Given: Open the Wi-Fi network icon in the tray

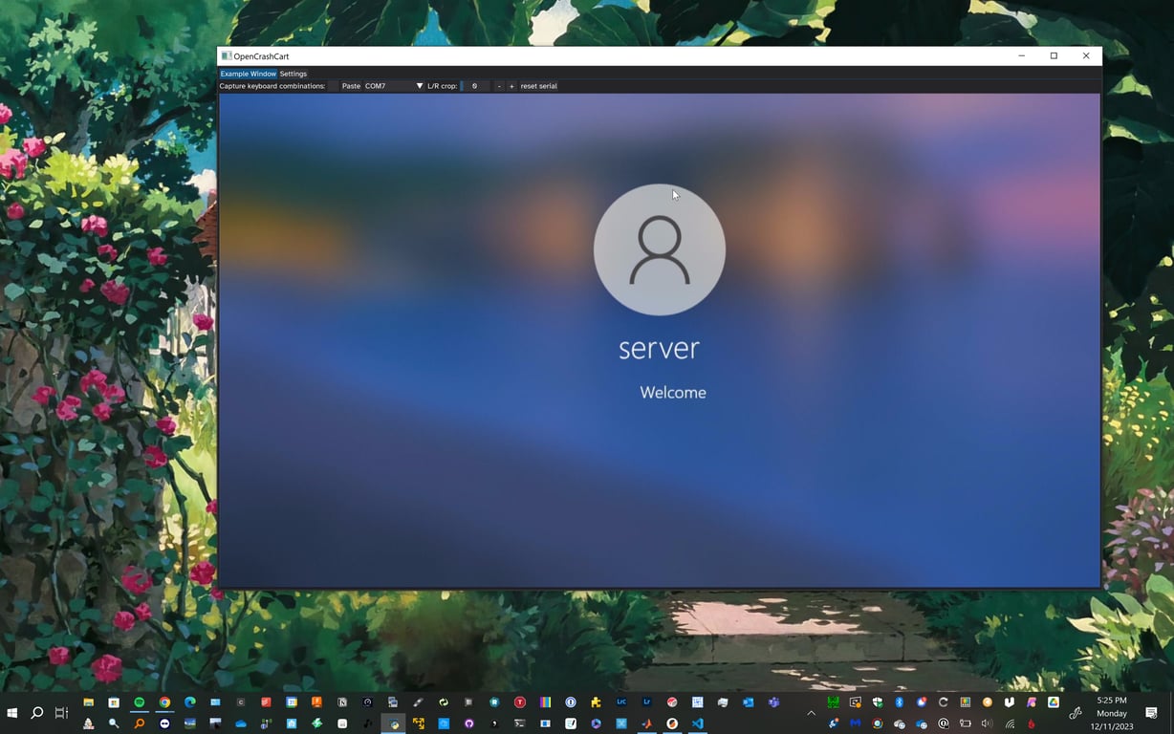Looking at the screenshot, I should tap(1010, 723).
